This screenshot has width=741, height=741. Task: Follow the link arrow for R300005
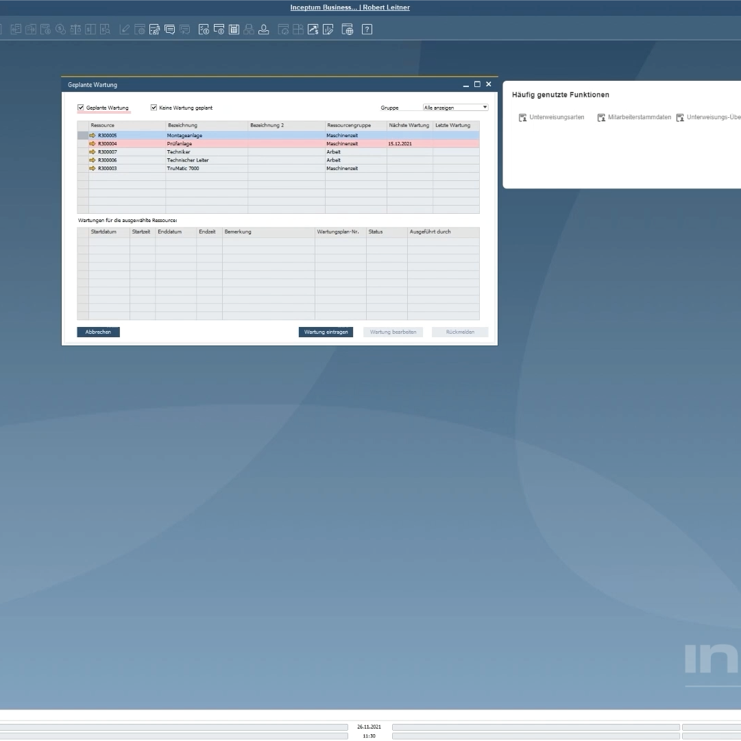(92, 135)
